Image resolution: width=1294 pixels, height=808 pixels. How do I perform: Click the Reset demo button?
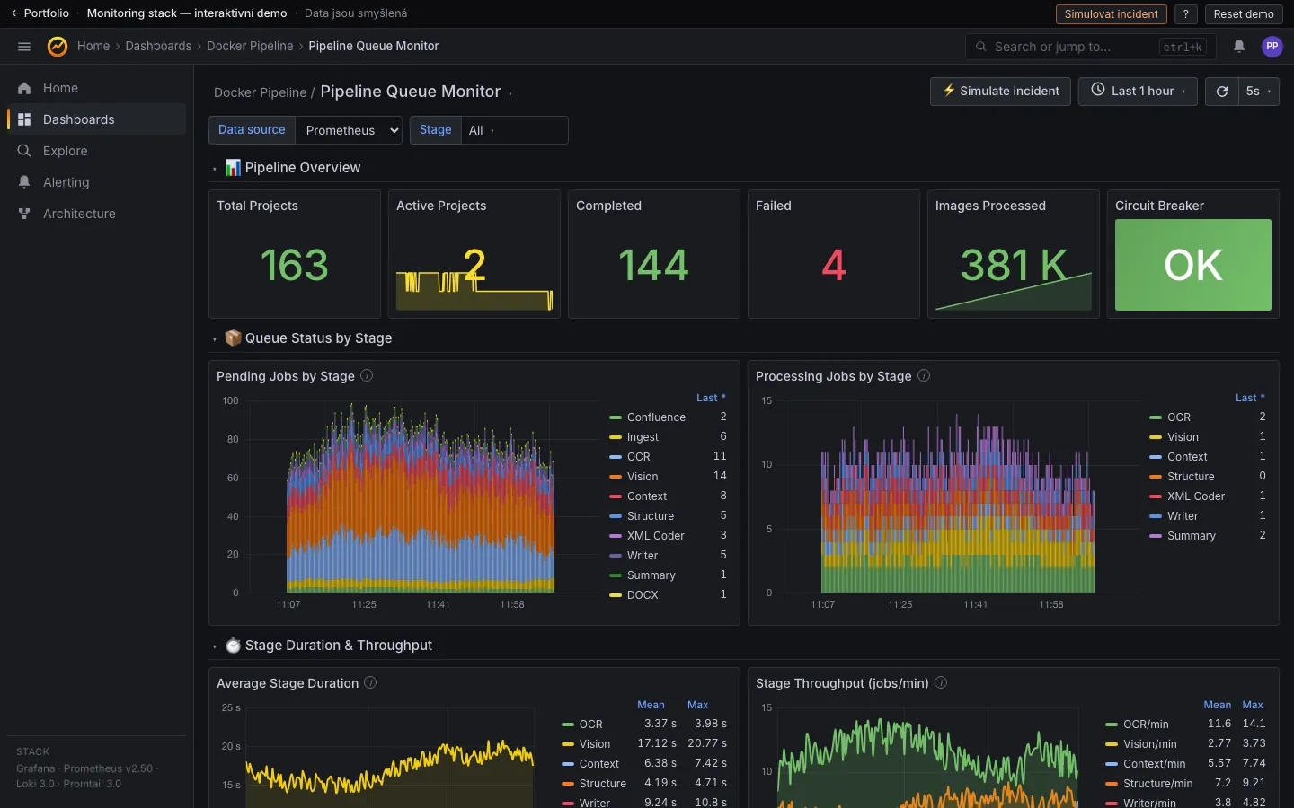pyautogui.click(x=1244, y=14)
